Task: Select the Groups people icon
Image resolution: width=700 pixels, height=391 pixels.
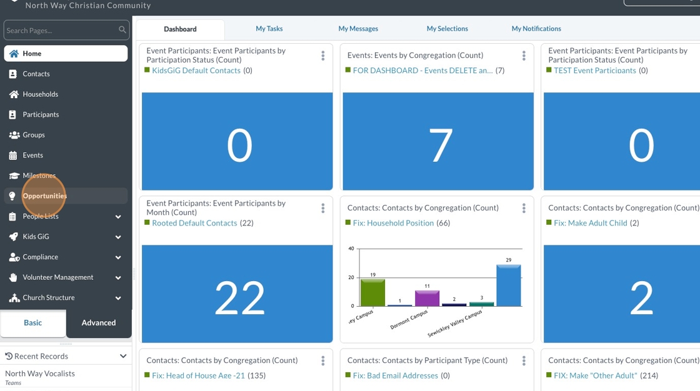Action: point(14,135)
